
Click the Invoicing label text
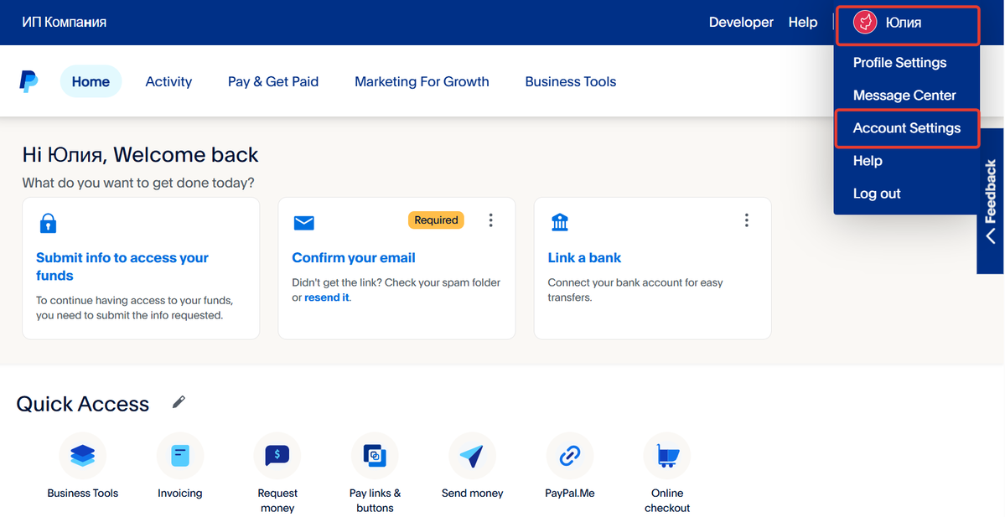click(x=180, y=494)
